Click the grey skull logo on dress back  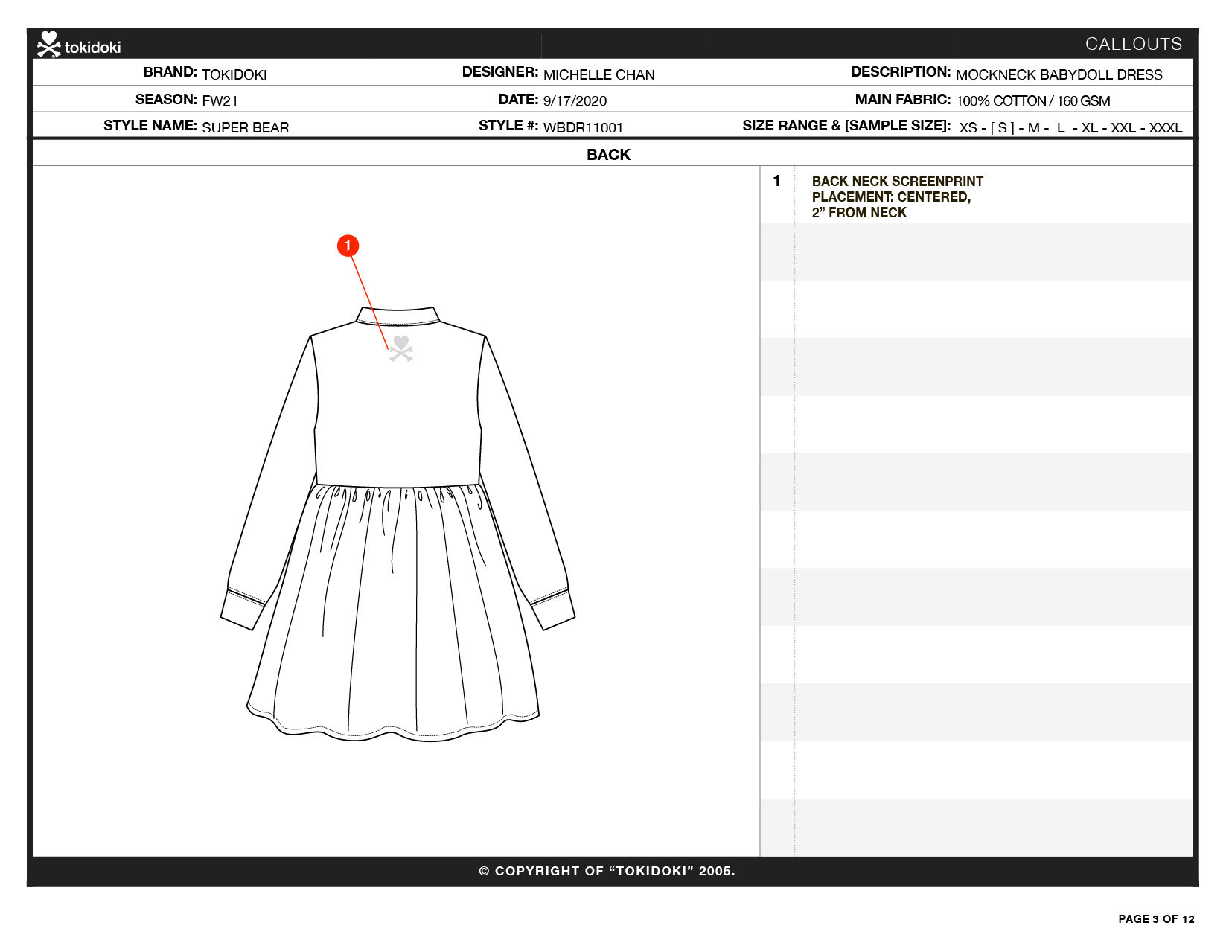point(401,349)
